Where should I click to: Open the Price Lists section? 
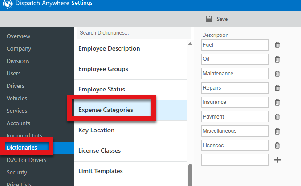[19, 184]
